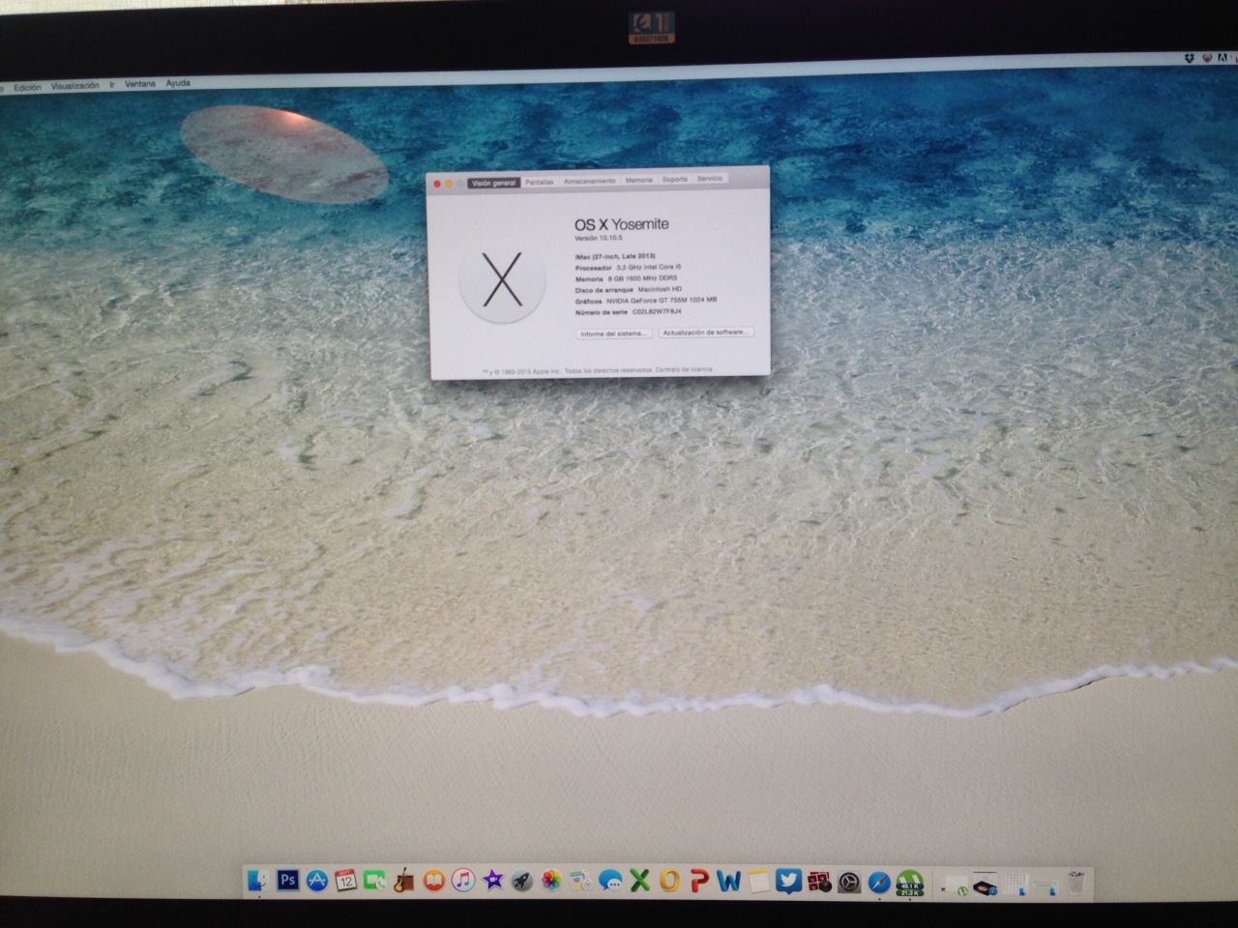Viewport: 1238px width, 928px height.
Task: Open the green network speed monitor dock icon
Action: tap(908, 881)
